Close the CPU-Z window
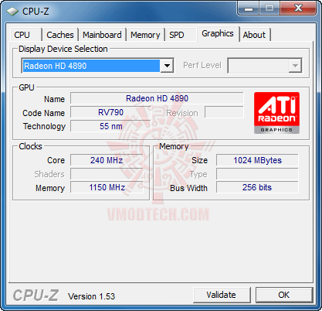The height and width of the screenshot is (311, 322). tap(298, 9)
